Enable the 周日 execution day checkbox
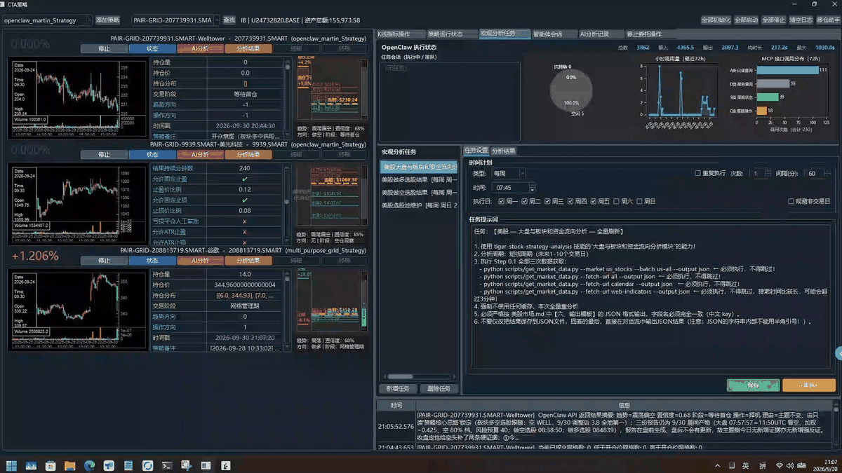This screenshot has height=473, width=842. point(639,202)
